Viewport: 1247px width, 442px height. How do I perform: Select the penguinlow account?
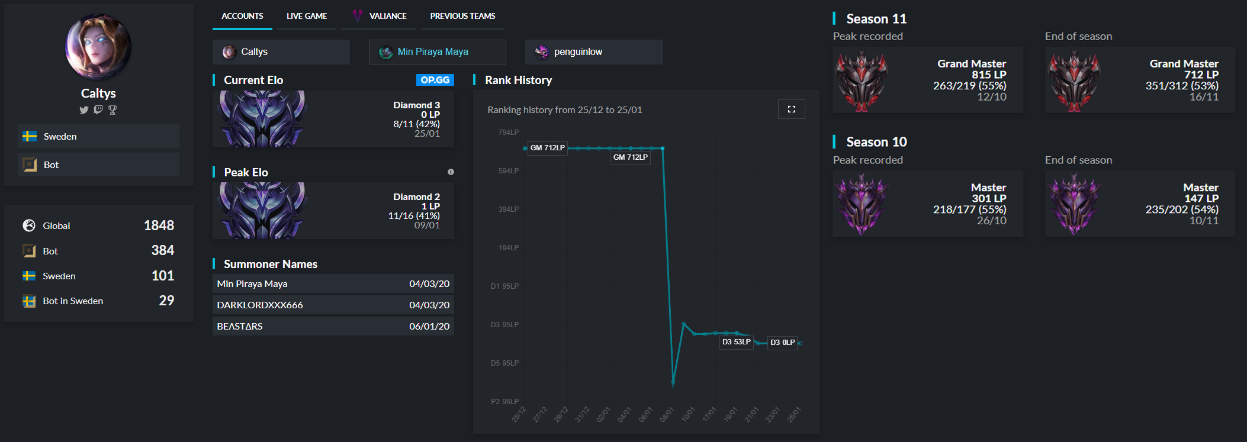pyautogui.click(x=593, y=52)
